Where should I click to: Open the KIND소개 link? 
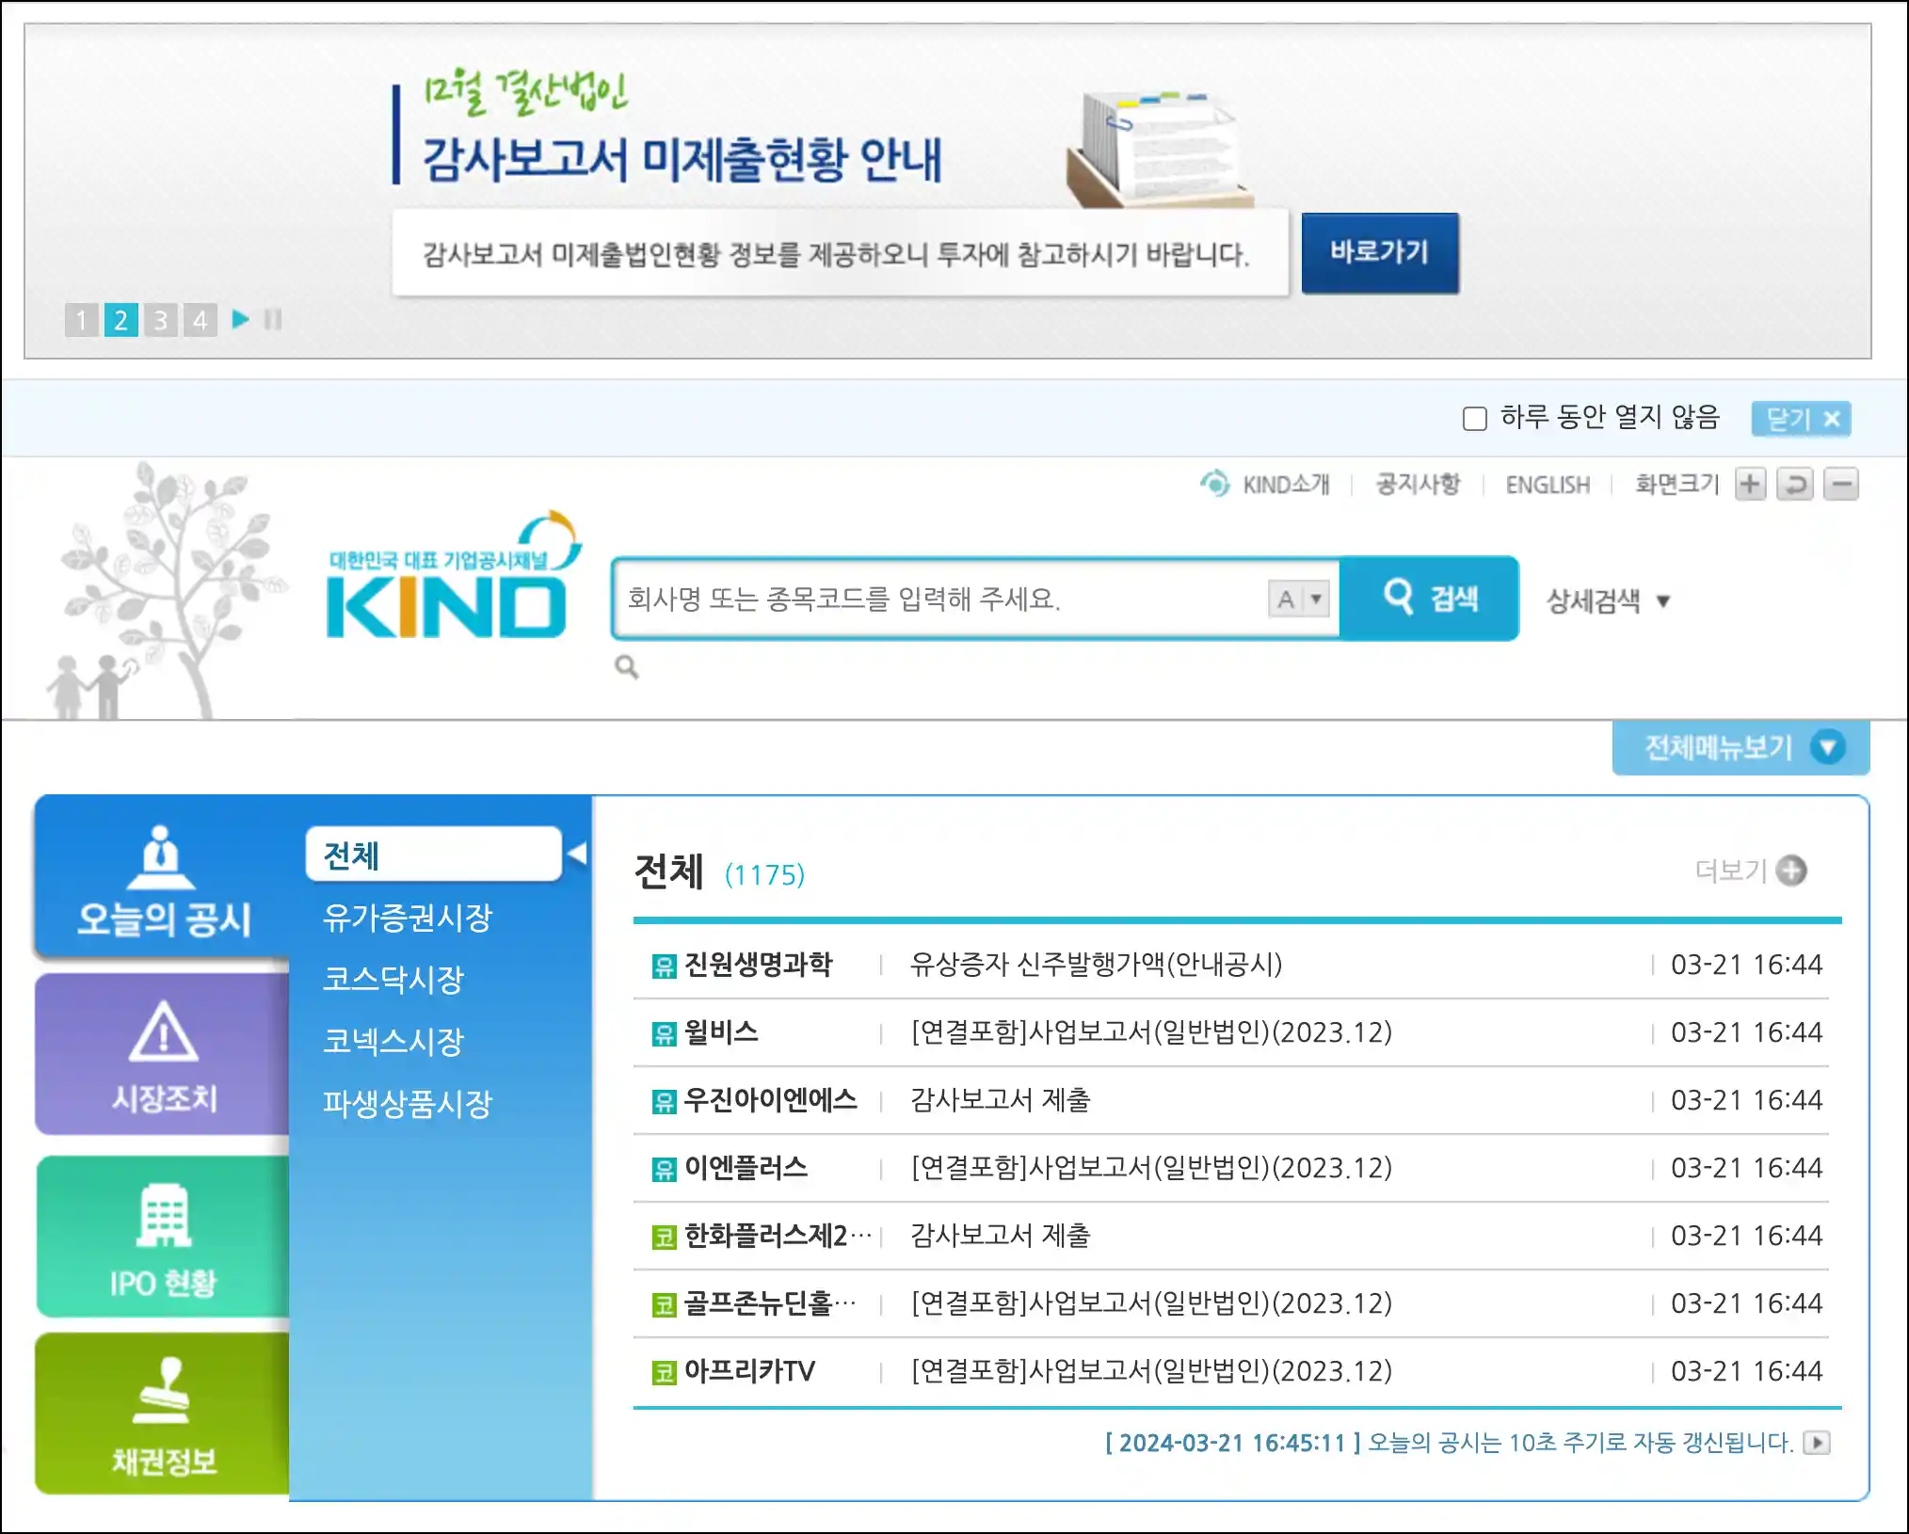[x=1286, y=484]
